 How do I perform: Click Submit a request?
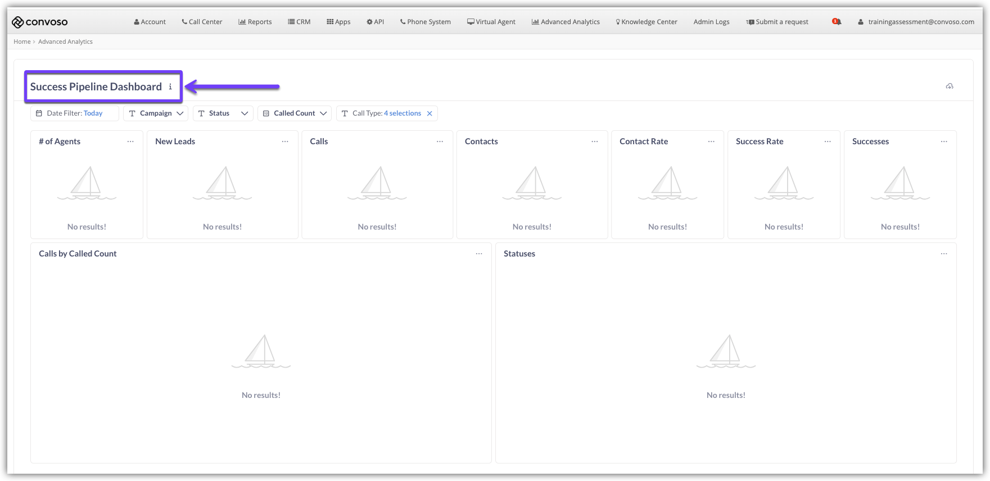click(777, 22)
